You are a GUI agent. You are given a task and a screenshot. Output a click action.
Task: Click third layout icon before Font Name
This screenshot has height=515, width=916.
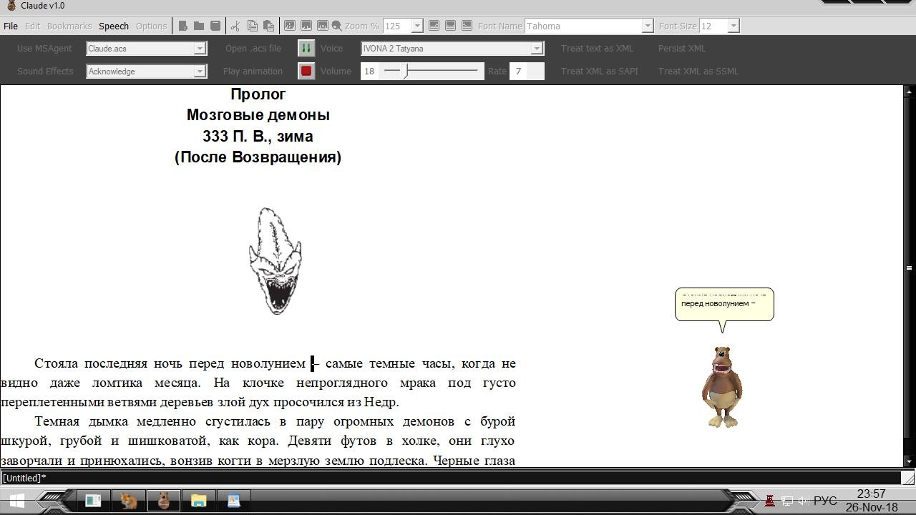click(x=467, y=26)
